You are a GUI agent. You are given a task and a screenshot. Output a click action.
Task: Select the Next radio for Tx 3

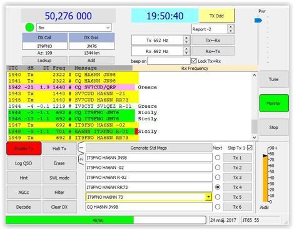point(218,177)
